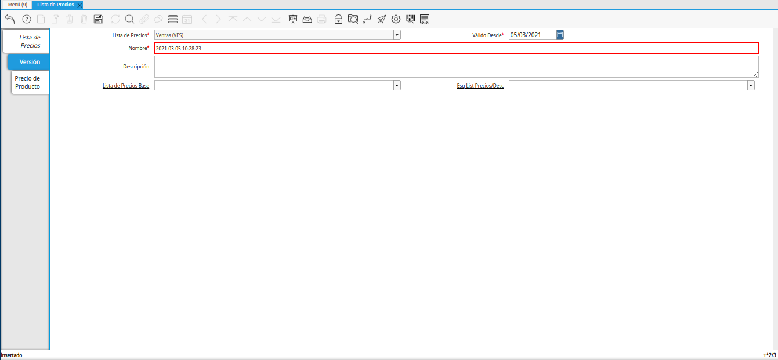Click the receipt document toolbar icon
The height and width of the screenshot is (360, 778).
[425, 19]
